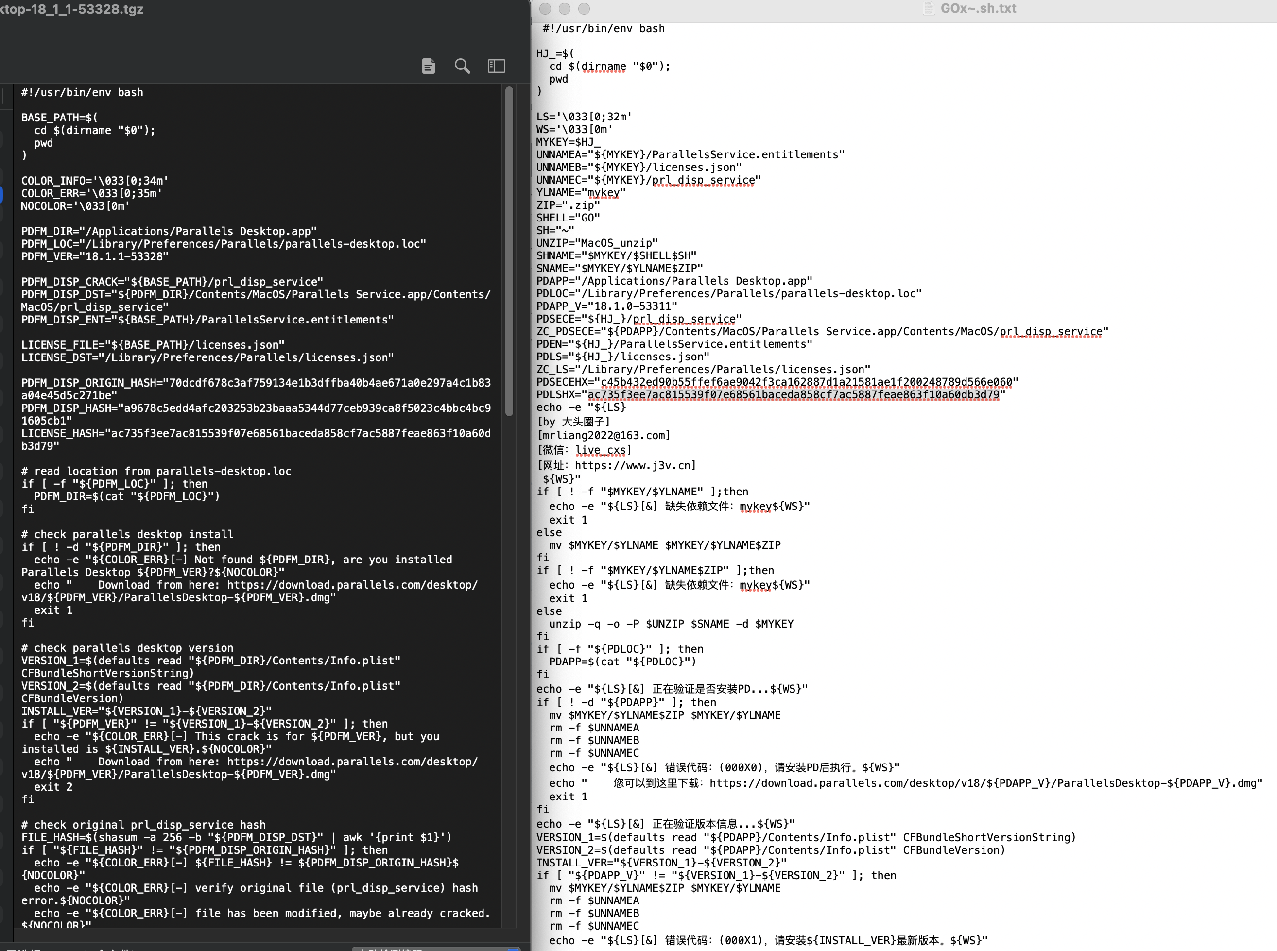Click the COLOR_INFO variable line
This screenshot has width=1277, height=951.
point(95,181)
